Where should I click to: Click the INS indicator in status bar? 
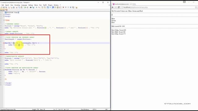pyautogui.click(x=106, y=109)
